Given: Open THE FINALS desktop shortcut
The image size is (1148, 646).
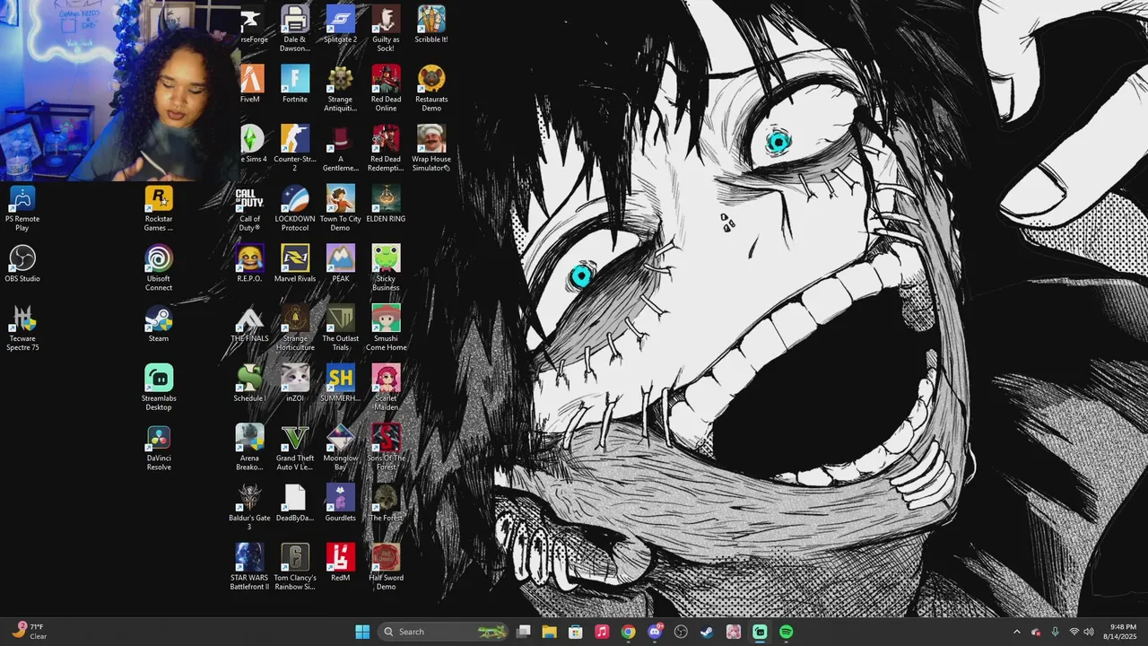Looking at the screenshot, I should tap(249, 323).
